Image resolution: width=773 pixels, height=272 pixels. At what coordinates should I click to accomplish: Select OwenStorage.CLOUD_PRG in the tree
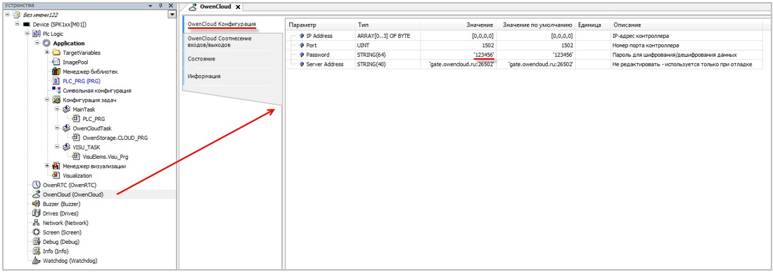click(x=115, y=138)
